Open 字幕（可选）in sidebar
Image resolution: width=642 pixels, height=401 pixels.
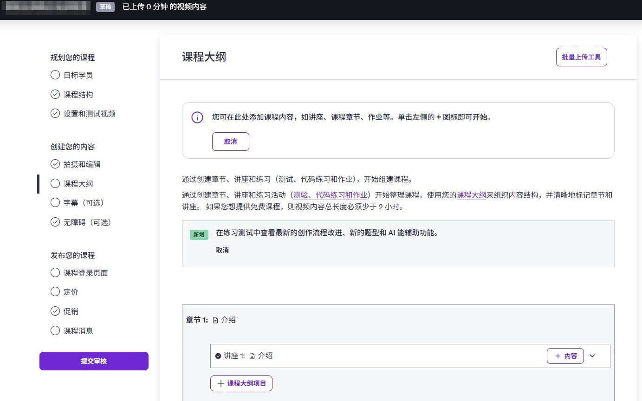pos(84,203)
